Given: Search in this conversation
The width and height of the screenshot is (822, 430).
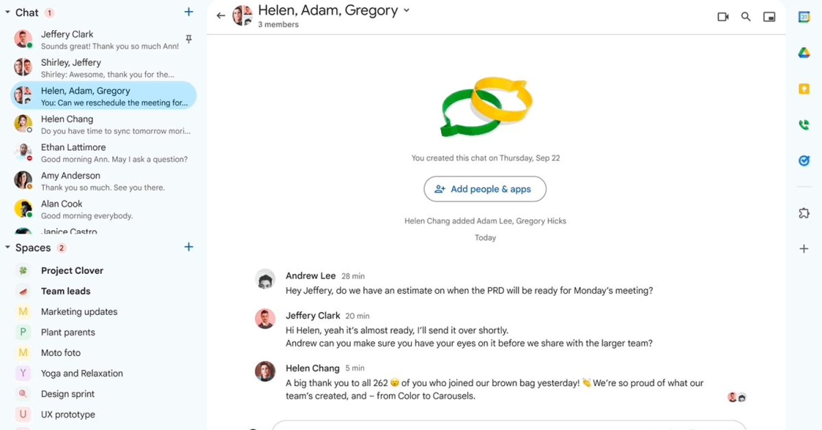Looking at the screenshot, I should [x=746, y=16].
